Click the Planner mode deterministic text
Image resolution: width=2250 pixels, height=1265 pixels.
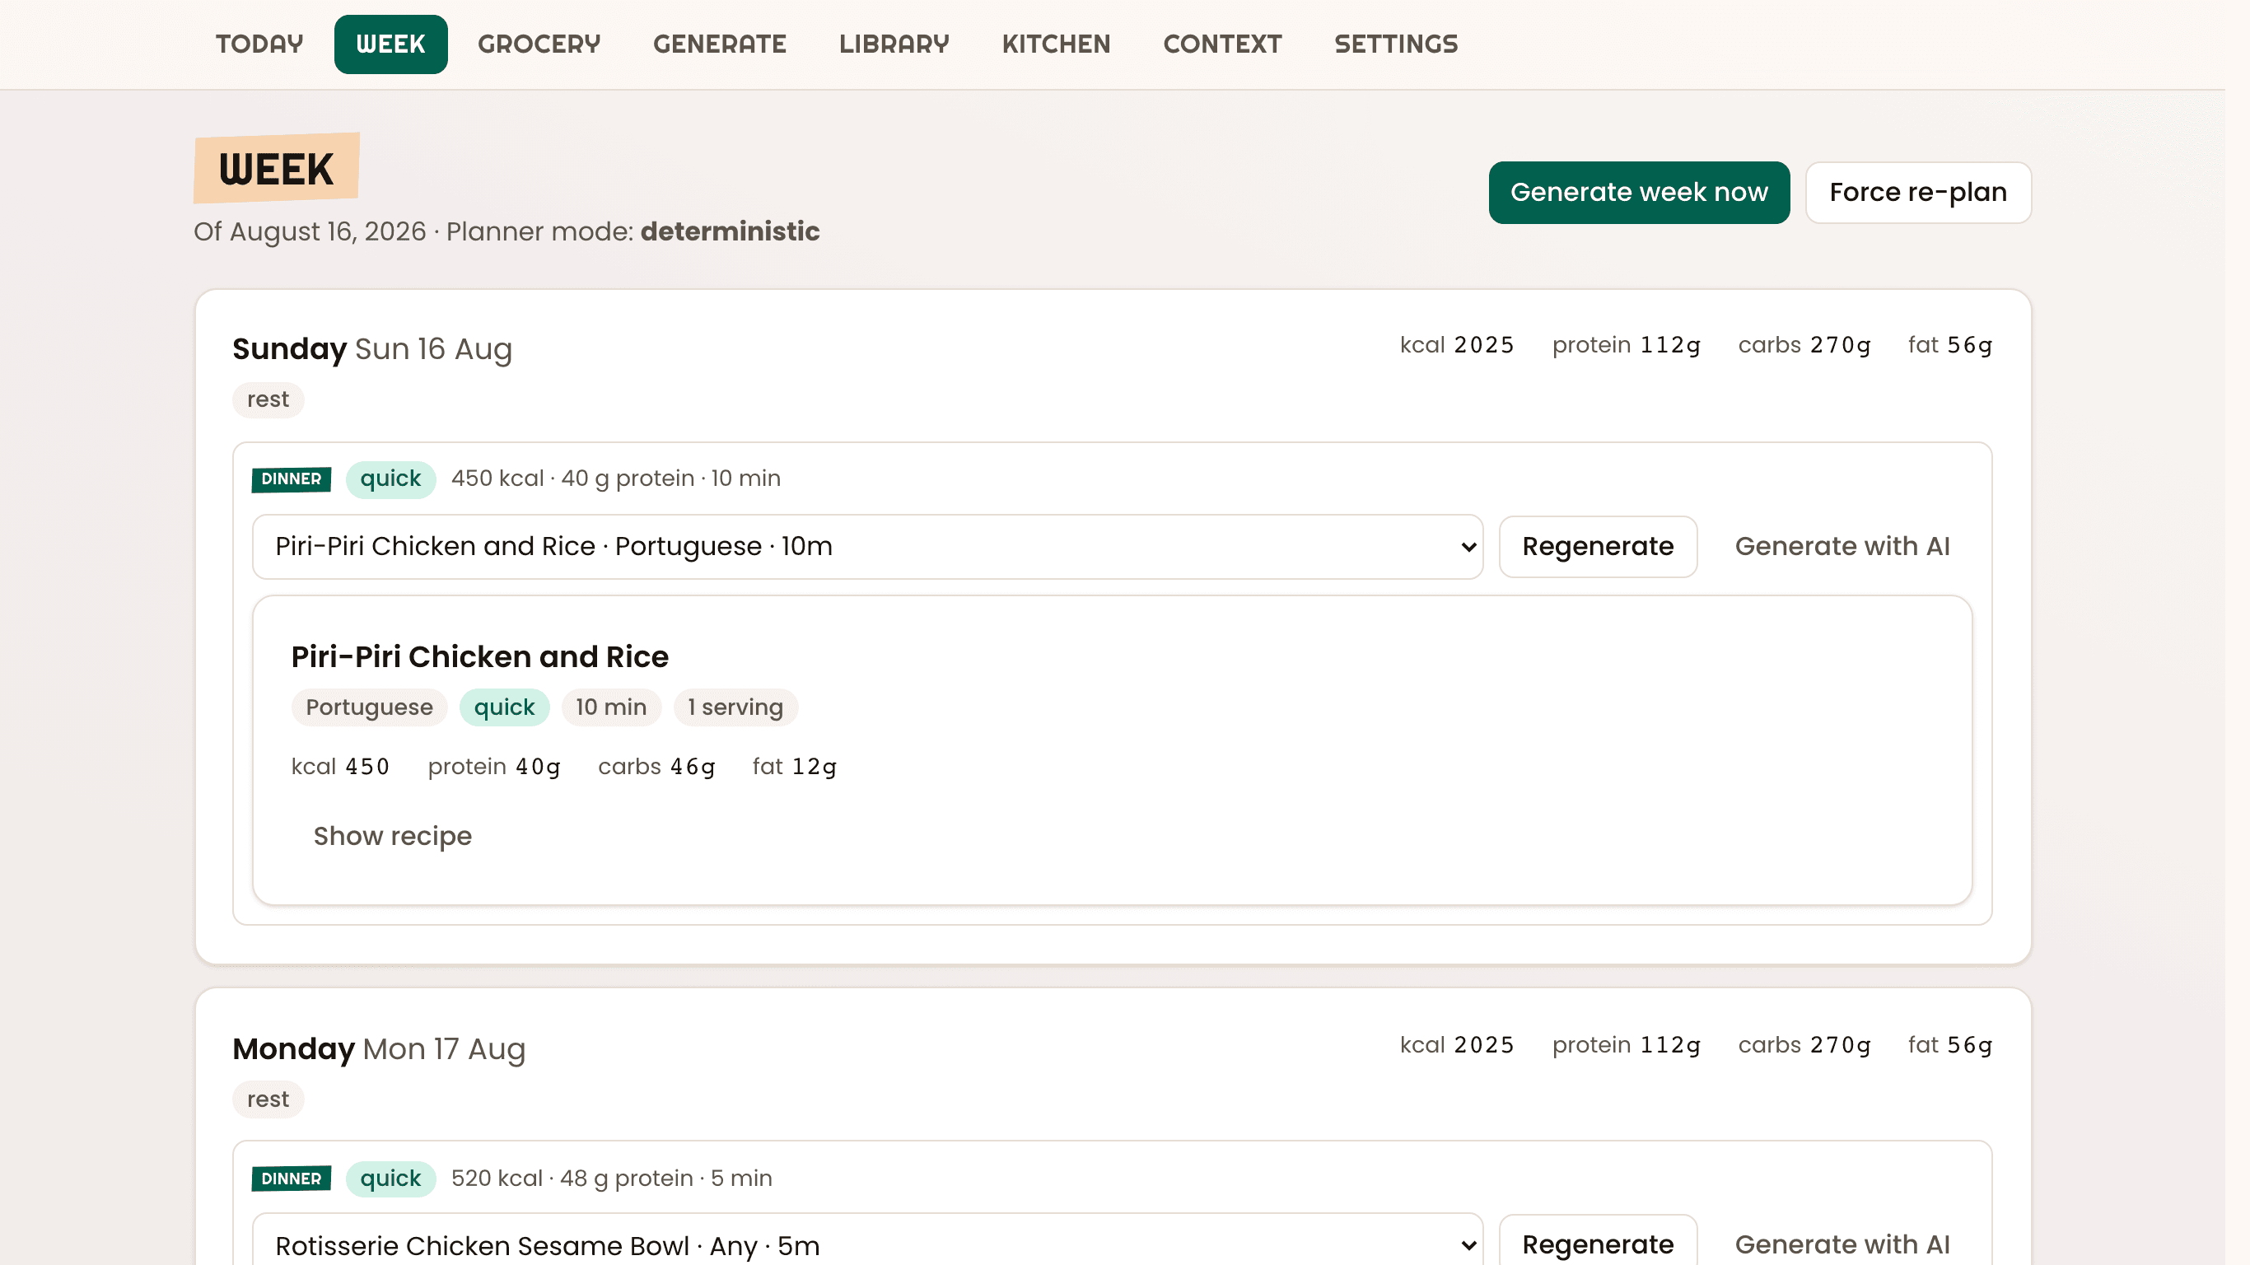pyautogui.click(x=633, y=231)
